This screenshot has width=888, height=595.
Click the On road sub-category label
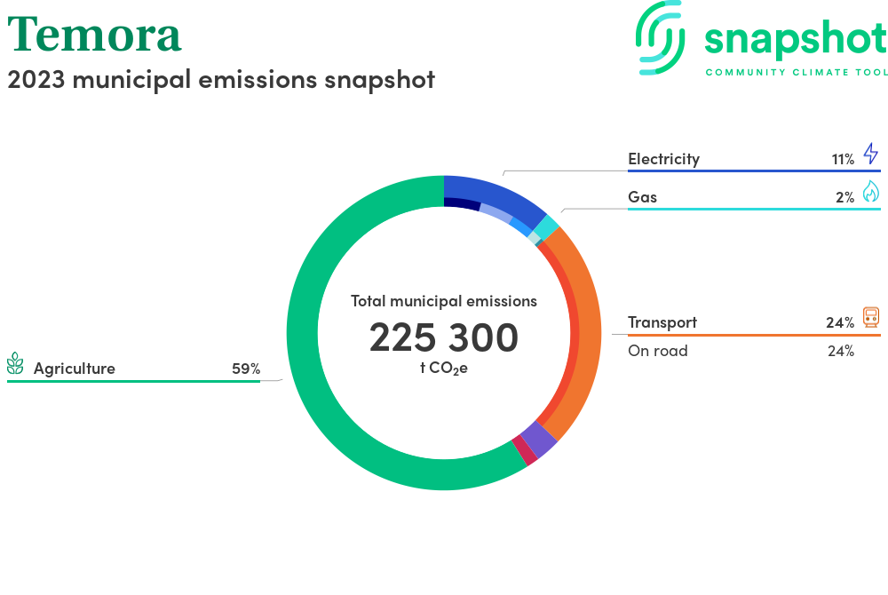coord(657,351)
